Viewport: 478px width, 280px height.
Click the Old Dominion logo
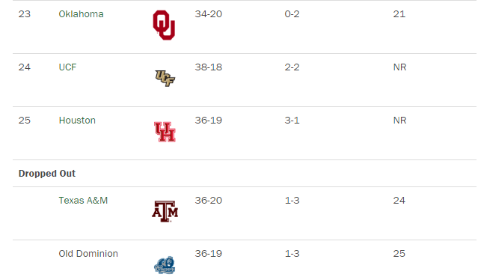[x=165, y=265]
